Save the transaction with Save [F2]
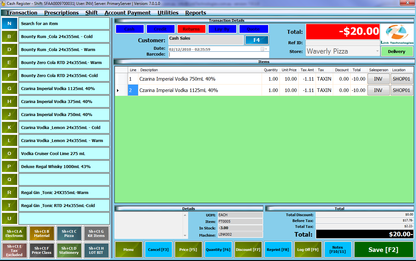Image resolution: width=416 pixels, height=261 pixels. coord(383,250)
